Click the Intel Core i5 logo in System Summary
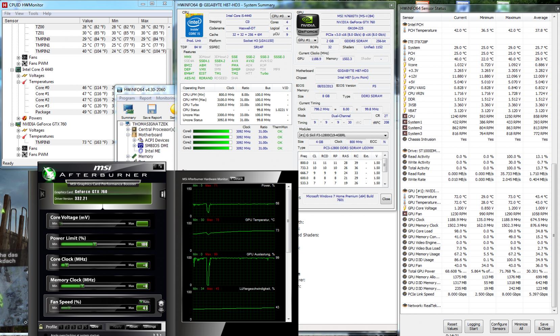Image resolution: width=560 pixels, height=336 pixels. (x=194, y=26)
